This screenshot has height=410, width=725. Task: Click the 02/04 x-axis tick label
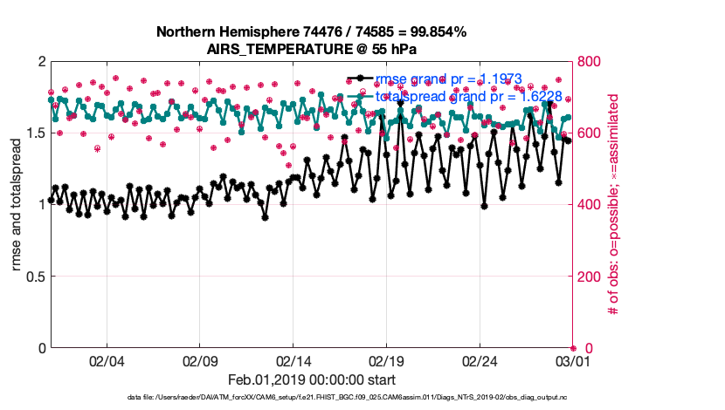pos(107,361)
